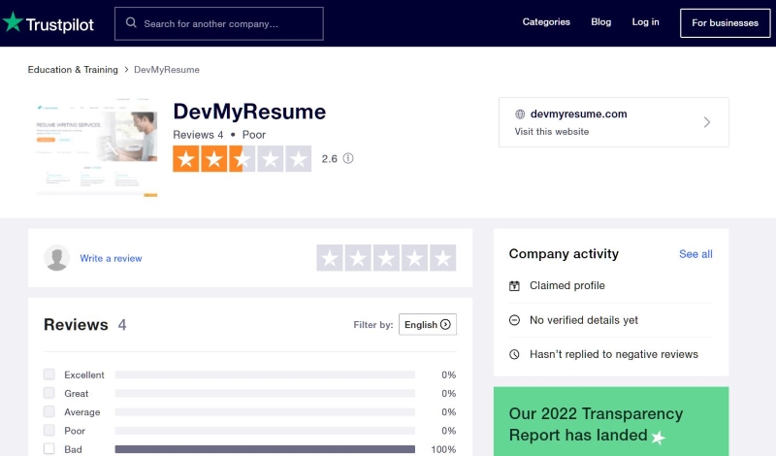This screenshot has height=456, width=776.
Task: Rate one star in Write a review
Action: pos(330,257)
